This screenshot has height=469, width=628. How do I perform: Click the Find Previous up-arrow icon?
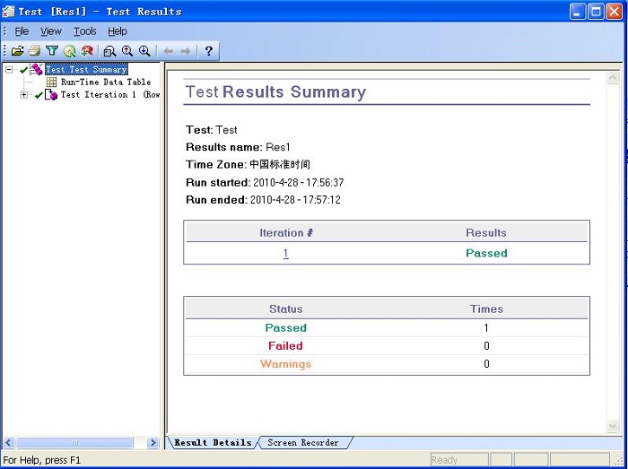127,51
